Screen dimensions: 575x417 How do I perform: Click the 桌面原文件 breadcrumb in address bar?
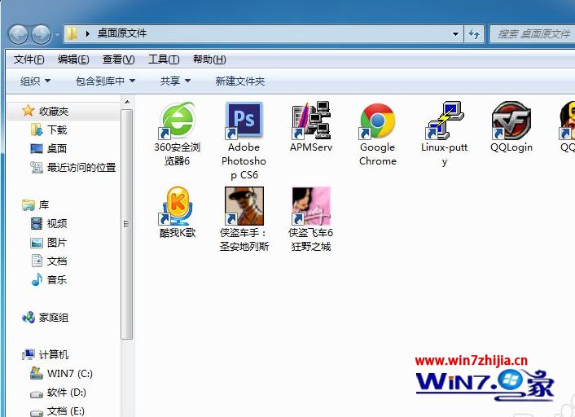tap(122, 33)
